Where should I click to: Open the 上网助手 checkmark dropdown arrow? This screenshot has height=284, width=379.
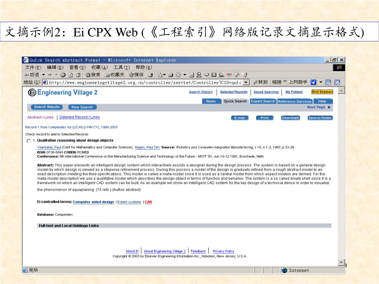(321, 82)
